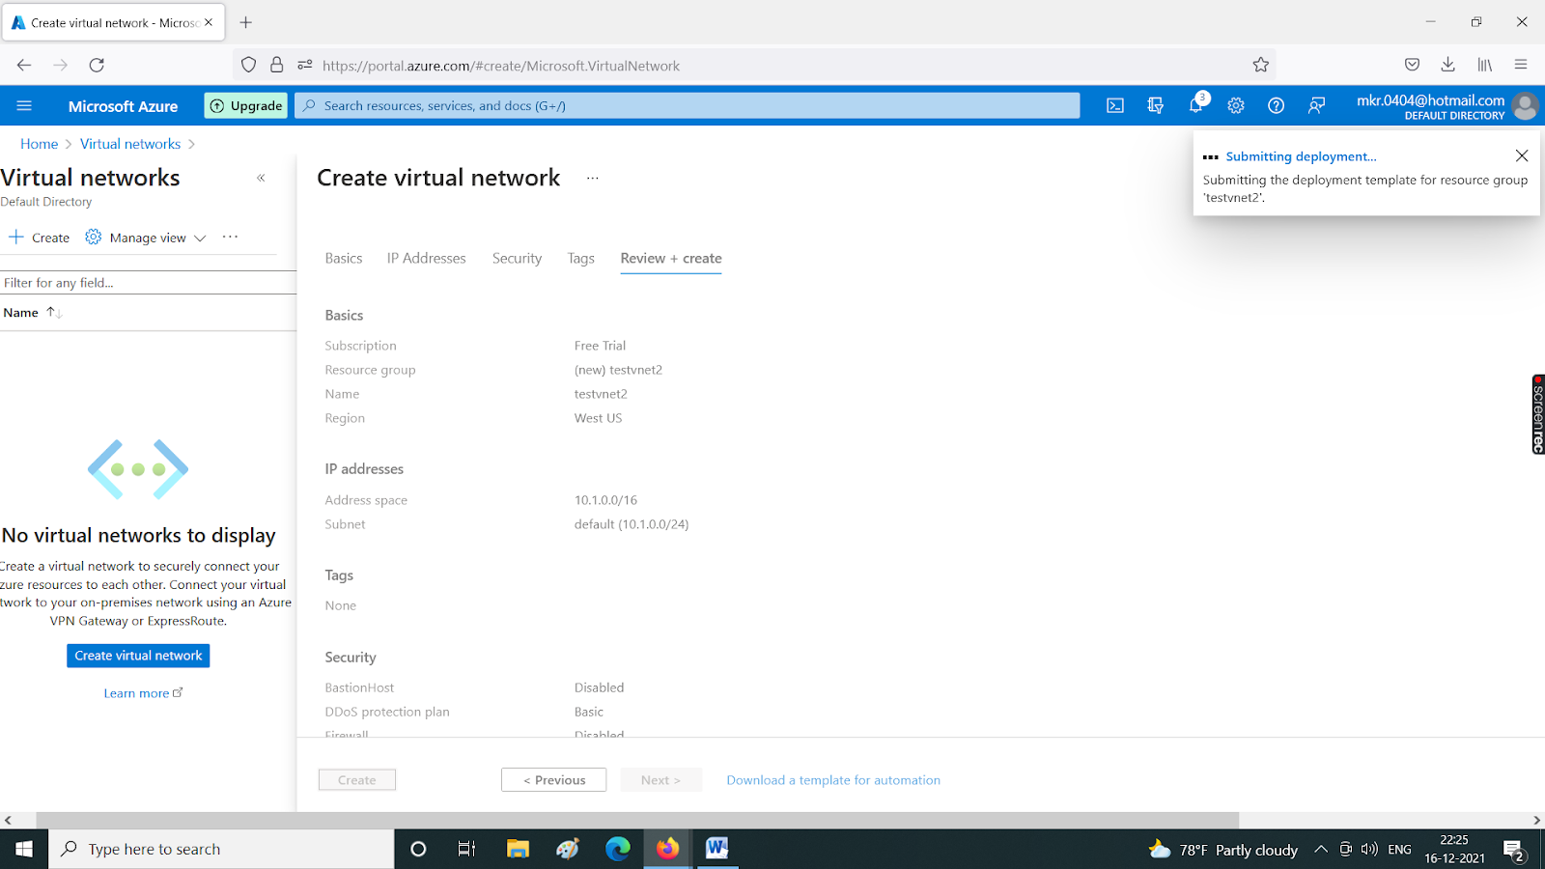Expand the Manage view dropdown
Image resolution: width=1545 pixels, height=869 pixels.
[146, 238]
